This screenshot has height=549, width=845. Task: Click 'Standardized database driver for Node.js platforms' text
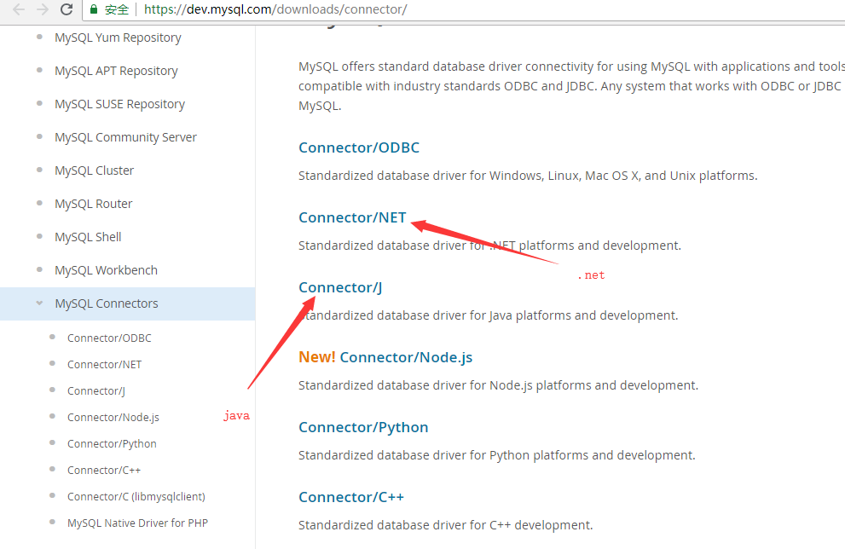point(499,385)
